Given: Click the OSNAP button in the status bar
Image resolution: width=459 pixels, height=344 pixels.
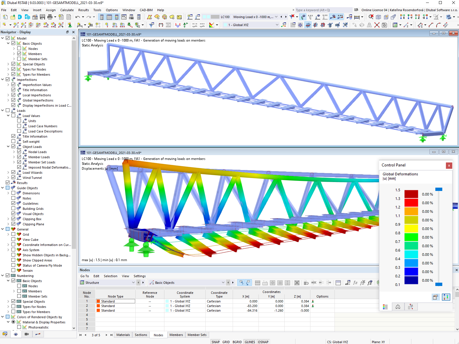Looking at the screenshot, I should click(x=263, y=342).
